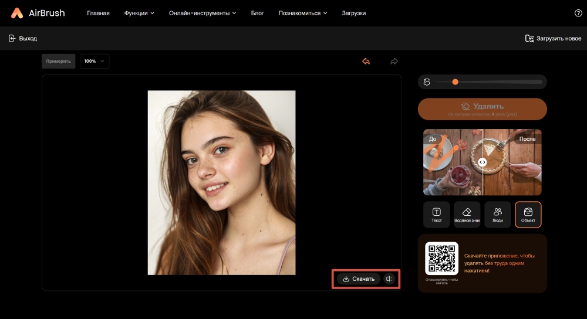Click the undo arrow icon

(x=366, y=62)
